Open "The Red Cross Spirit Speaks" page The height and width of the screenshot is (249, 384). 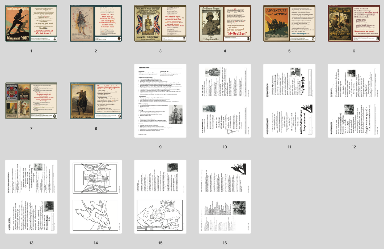(x=31, y=197)
